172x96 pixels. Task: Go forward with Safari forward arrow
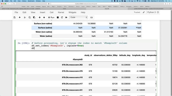click(x=10, y=4)
